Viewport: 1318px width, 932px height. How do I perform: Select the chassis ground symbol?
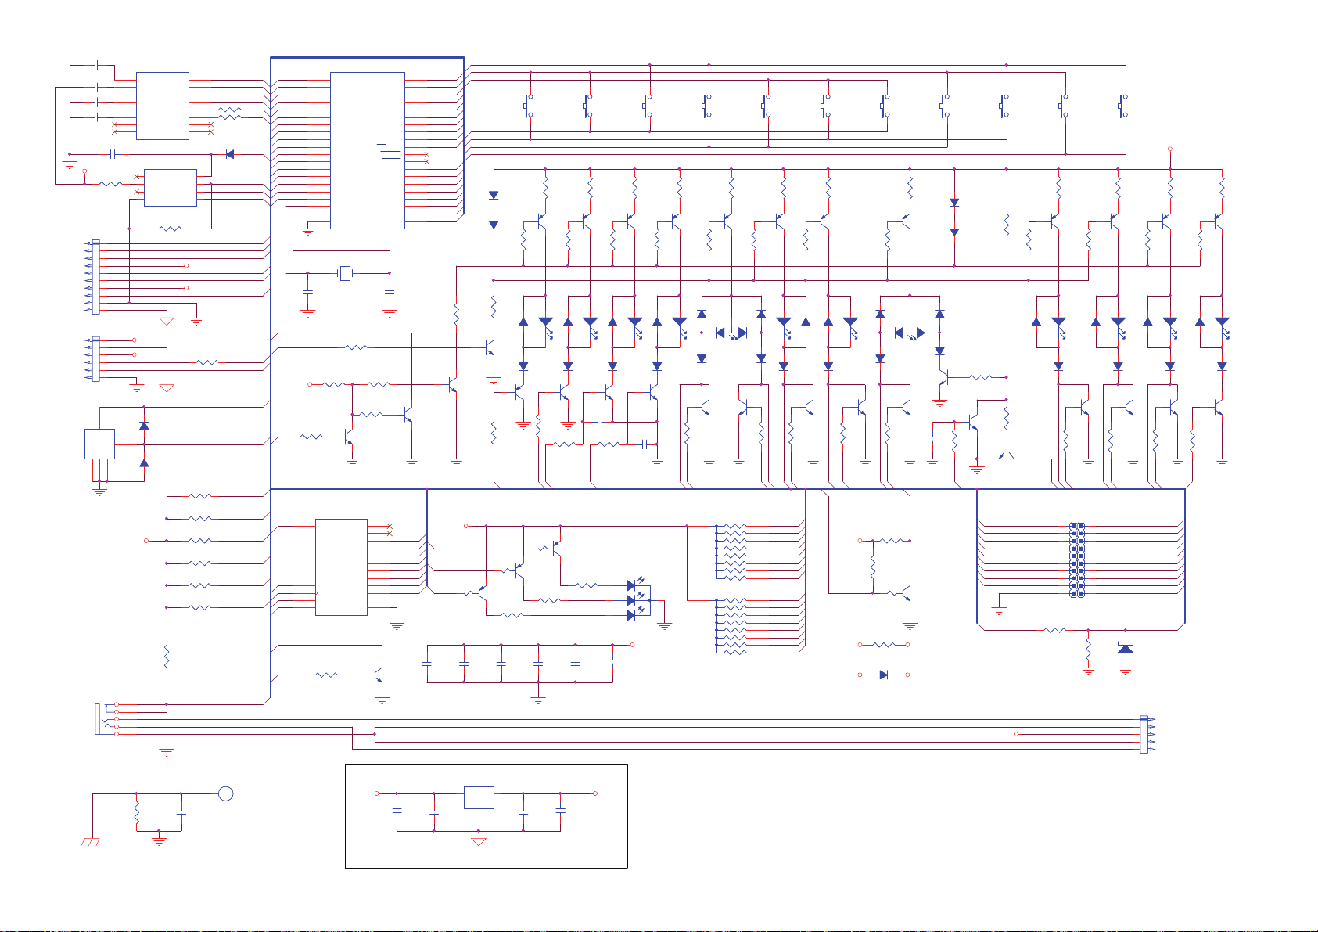[90, 843]
